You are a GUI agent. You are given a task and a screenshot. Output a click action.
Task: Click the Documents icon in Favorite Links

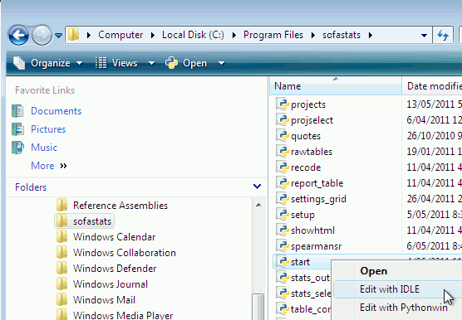[17, 111]
